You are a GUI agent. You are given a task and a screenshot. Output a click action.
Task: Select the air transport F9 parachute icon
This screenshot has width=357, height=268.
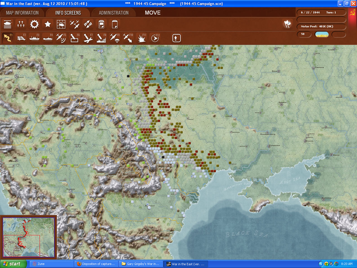tap(115, 38)
